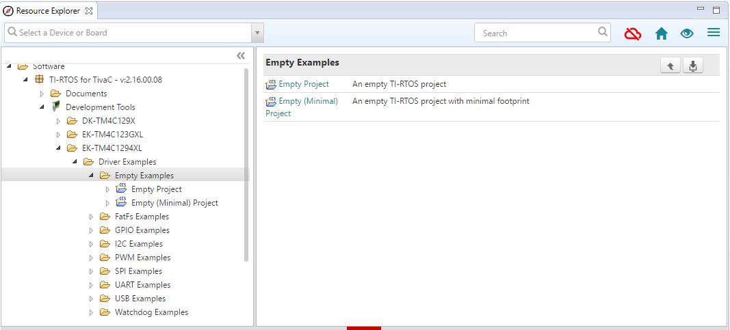Image resolution: width=730 pixels, height=330 pixels.
Task: Select the Resource Explorer tab
Action: click(49, 11)
